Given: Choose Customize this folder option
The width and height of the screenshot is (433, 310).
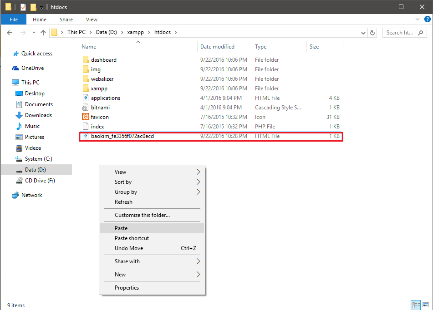Looking at the screenshot, I should (152, 215).
